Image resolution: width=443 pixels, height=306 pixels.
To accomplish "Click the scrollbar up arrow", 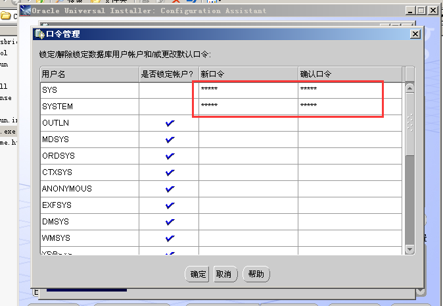I will (409, 88).
